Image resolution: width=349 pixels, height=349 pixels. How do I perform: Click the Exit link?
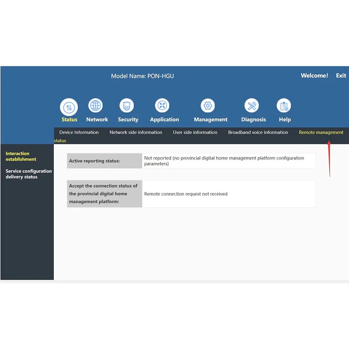(341, 76)
